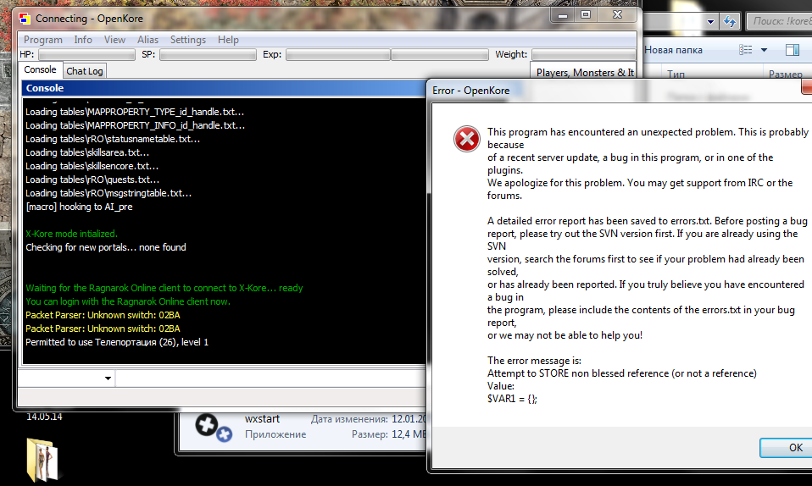Click the Explorer change view icon

point(746,50)
